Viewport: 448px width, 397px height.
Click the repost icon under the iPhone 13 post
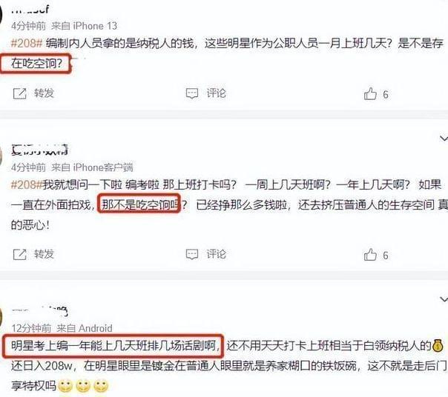coord(20,93)
